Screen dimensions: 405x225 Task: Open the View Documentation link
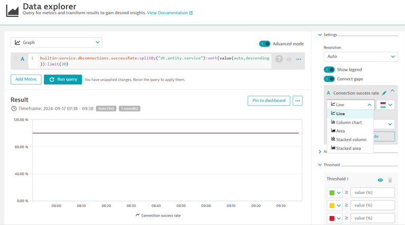(170, 13)
